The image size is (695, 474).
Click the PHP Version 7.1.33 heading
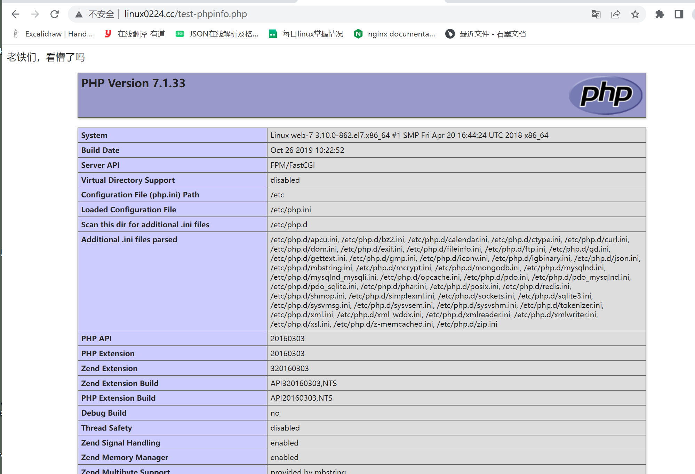tap(133, 83)
